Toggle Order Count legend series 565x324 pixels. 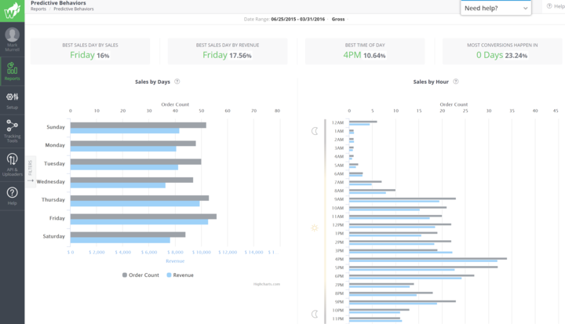click(140, 275)
